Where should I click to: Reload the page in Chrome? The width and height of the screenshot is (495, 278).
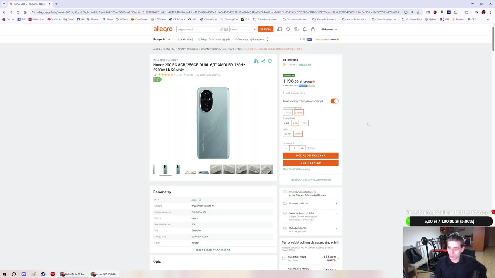18,12
